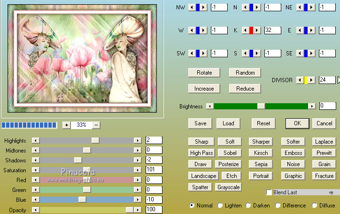Viewport: 340px width, 214px height.
Task: Save the current filter settings
Action: point(200,123)
